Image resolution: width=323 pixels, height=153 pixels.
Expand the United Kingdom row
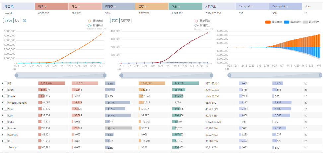coord(3,103)
